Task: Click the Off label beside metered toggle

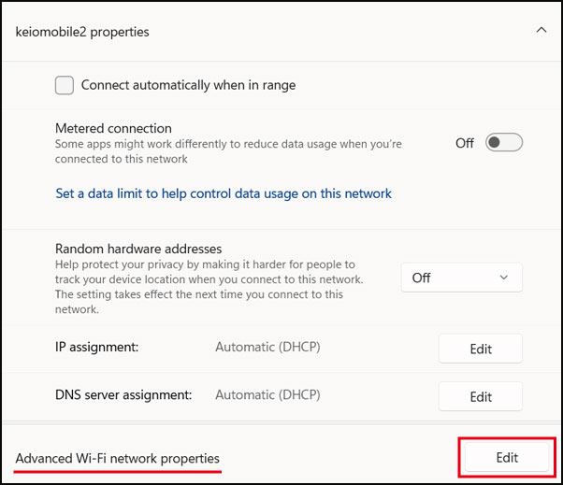Action: click(x=465, y=143)
